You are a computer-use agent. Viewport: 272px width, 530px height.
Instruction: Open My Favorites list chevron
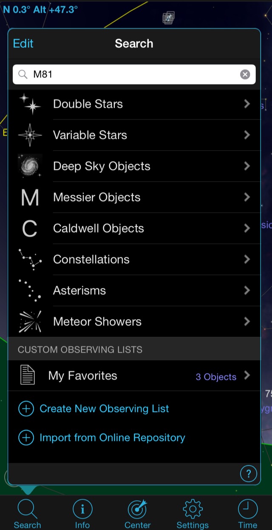pyautogui.click(x=247, y=376)
